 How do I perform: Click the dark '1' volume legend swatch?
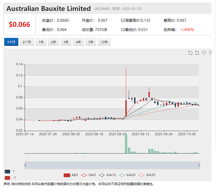(7, 172)
